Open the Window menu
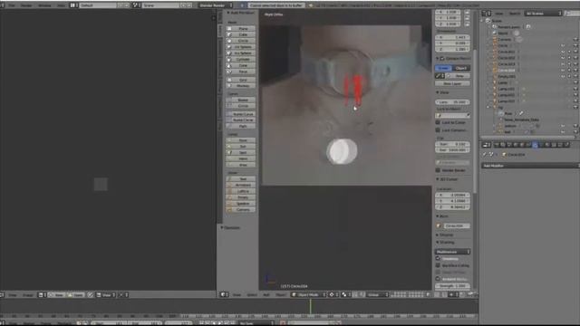The height and width of the screenshot is (326, 580). click(x=44, y=5)
